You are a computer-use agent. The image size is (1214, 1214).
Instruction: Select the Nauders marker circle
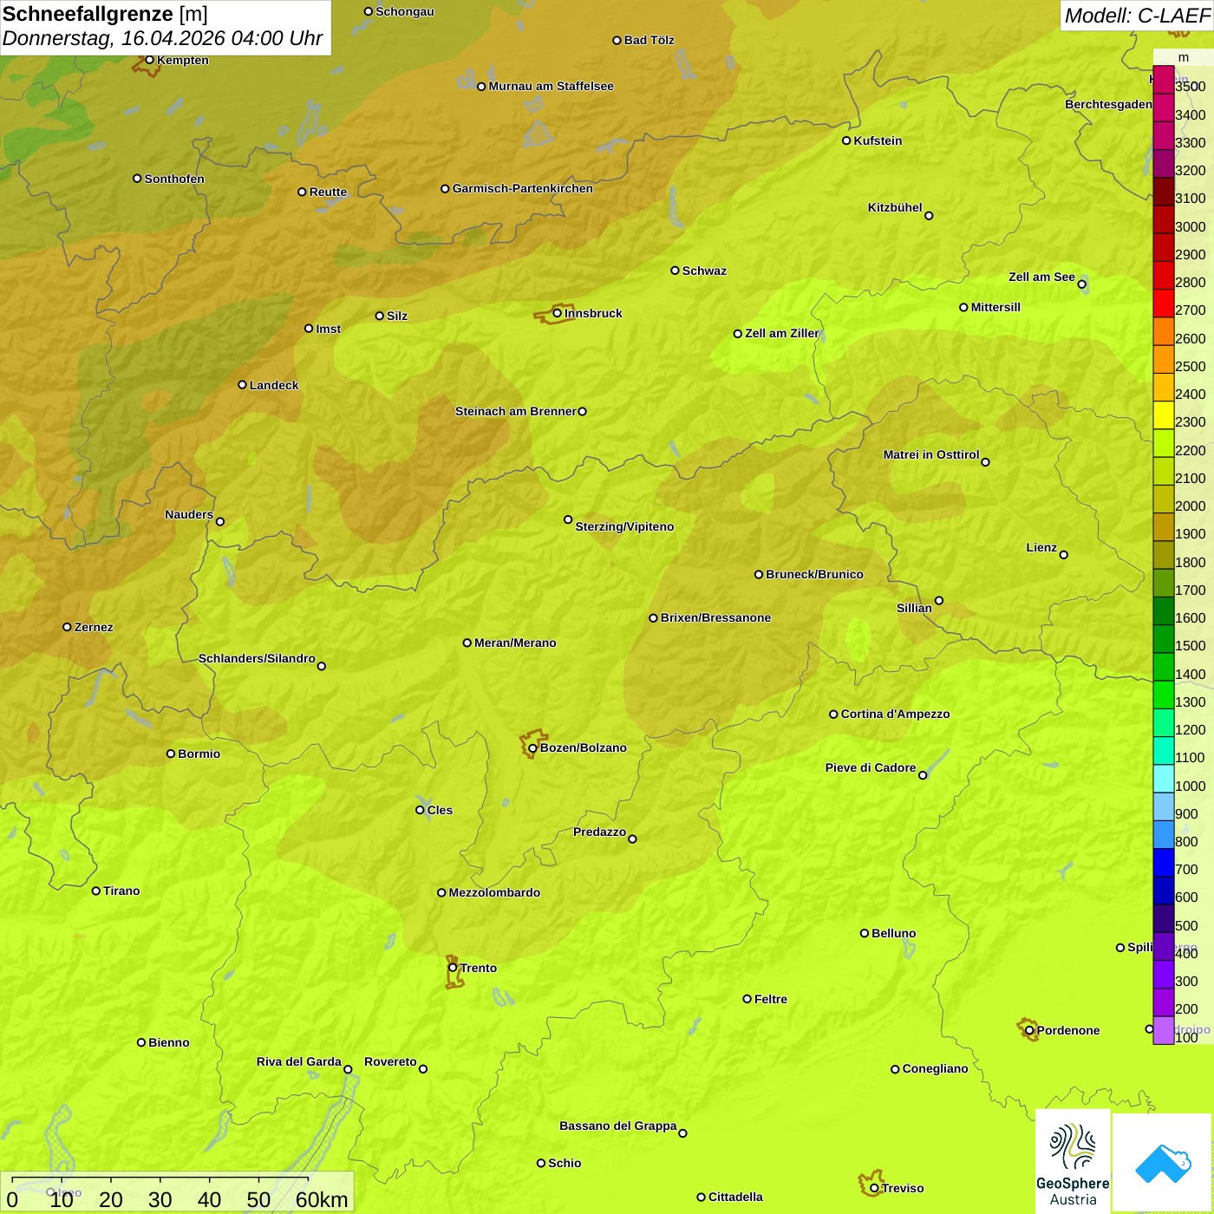220,522
